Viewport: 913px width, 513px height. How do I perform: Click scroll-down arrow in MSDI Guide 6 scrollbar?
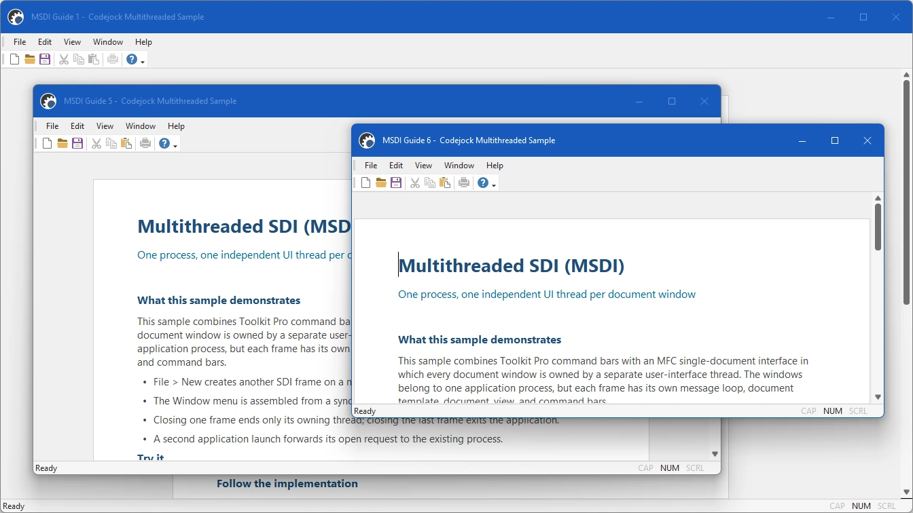tap(878, 397)
